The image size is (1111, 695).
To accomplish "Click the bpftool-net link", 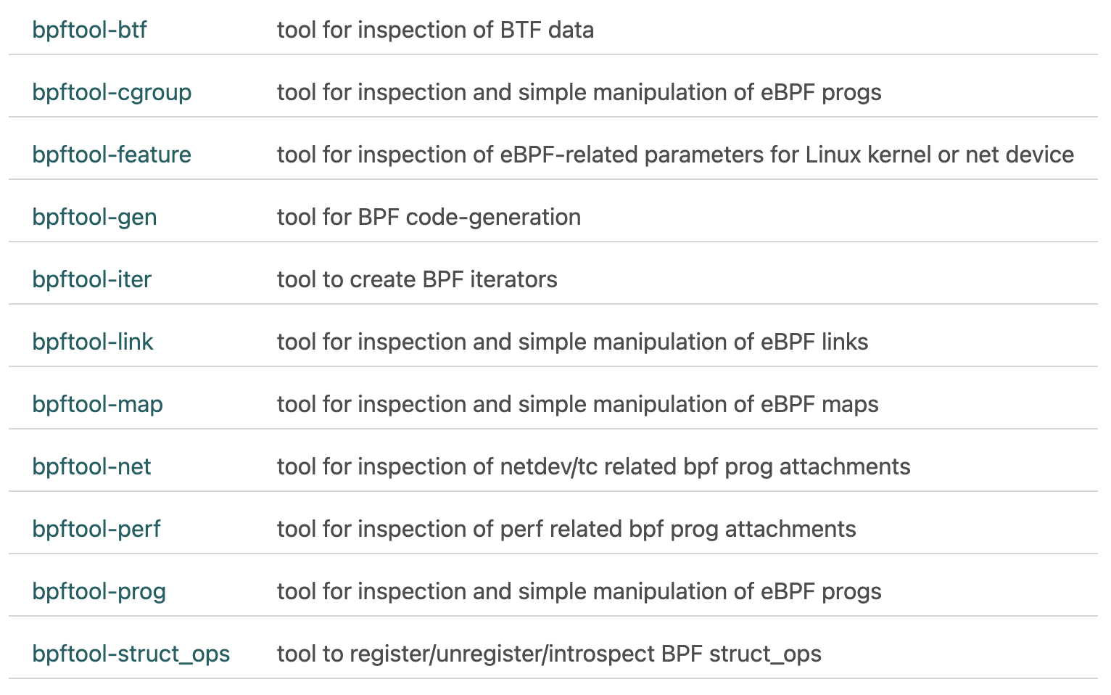I will point(91,466).
